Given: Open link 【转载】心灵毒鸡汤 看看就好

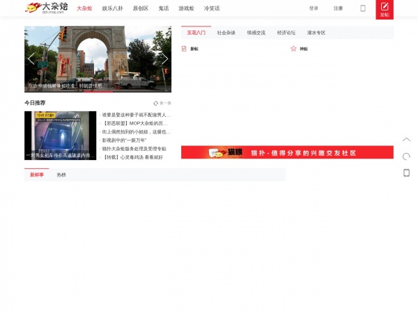Looking at the screenshot, I should pyautogui.click(x=132, y=157).
